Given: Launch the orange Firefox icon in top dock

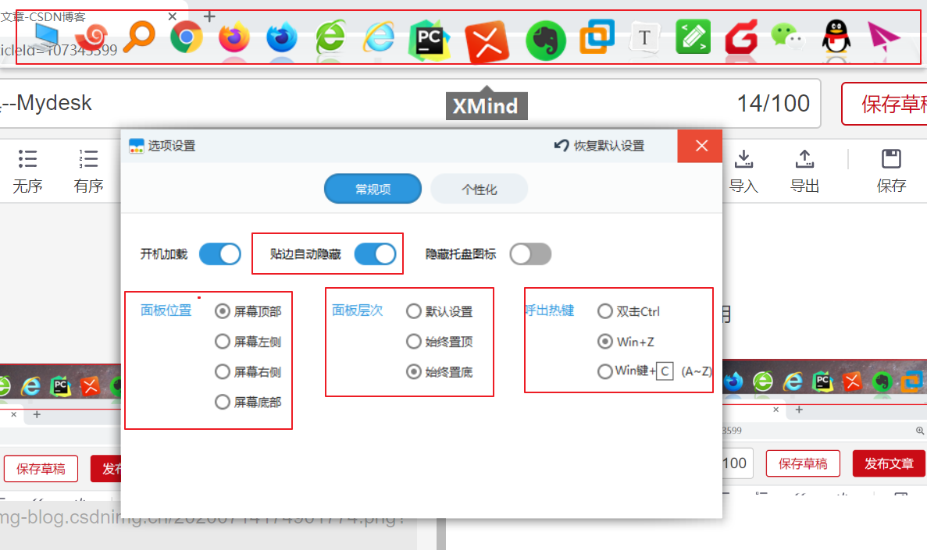Looking at the screenshot, I should [234, 37].
